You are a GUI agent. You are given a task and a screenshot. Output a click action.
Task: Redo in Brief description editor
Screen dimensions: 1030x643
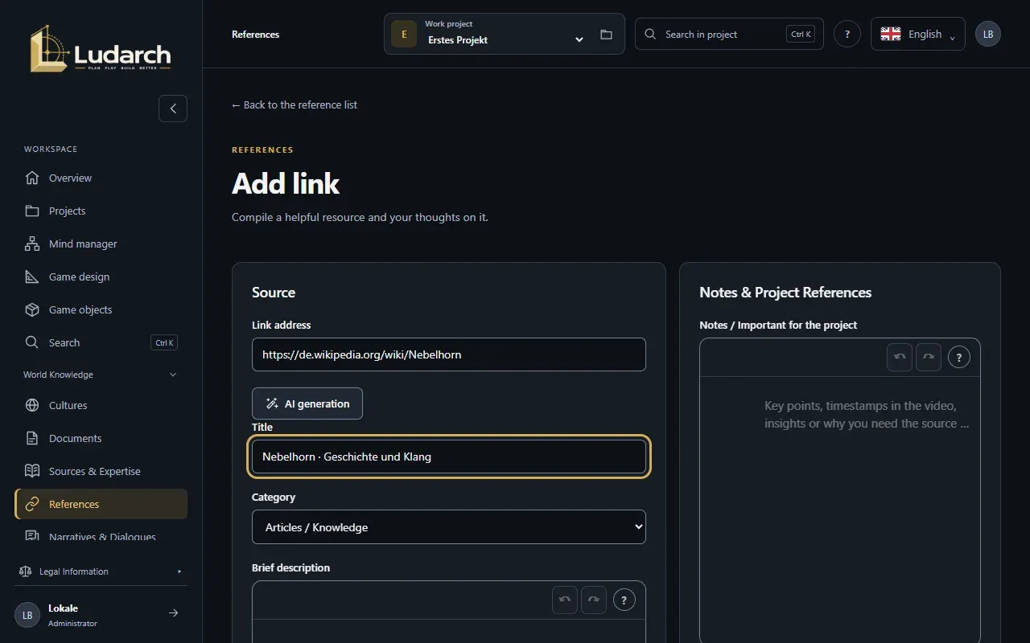click(x=594, y=600)
